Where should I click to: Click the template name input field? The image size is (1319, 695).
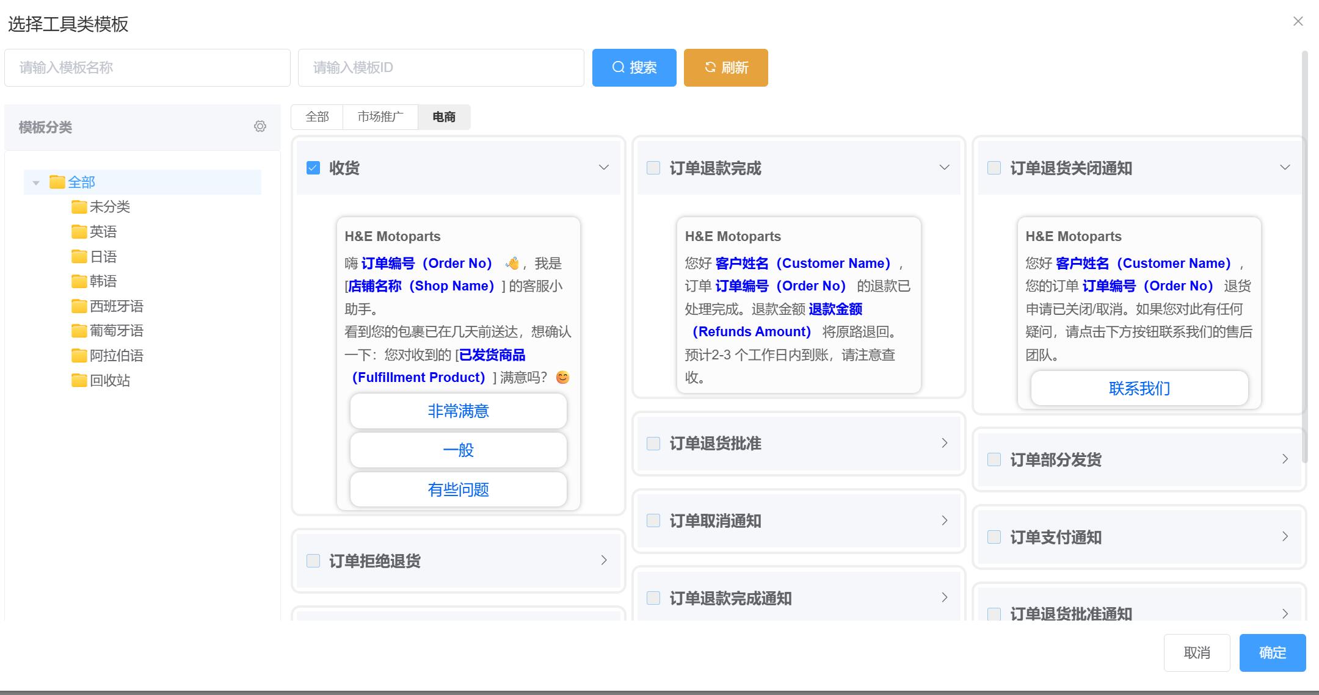point(147,68)
